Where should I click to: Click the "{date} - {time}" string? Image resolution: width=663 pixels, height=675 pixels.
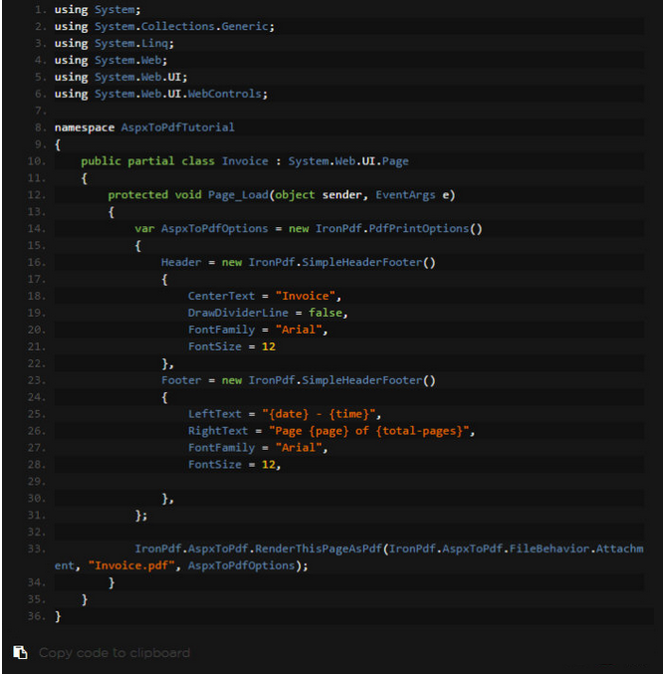pos(322,414)
